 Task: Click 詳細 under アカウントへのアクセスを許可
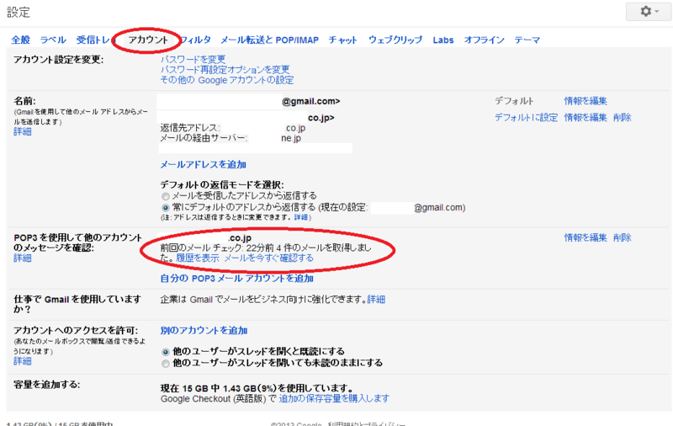pyautogui.click(x=23, y=361)
